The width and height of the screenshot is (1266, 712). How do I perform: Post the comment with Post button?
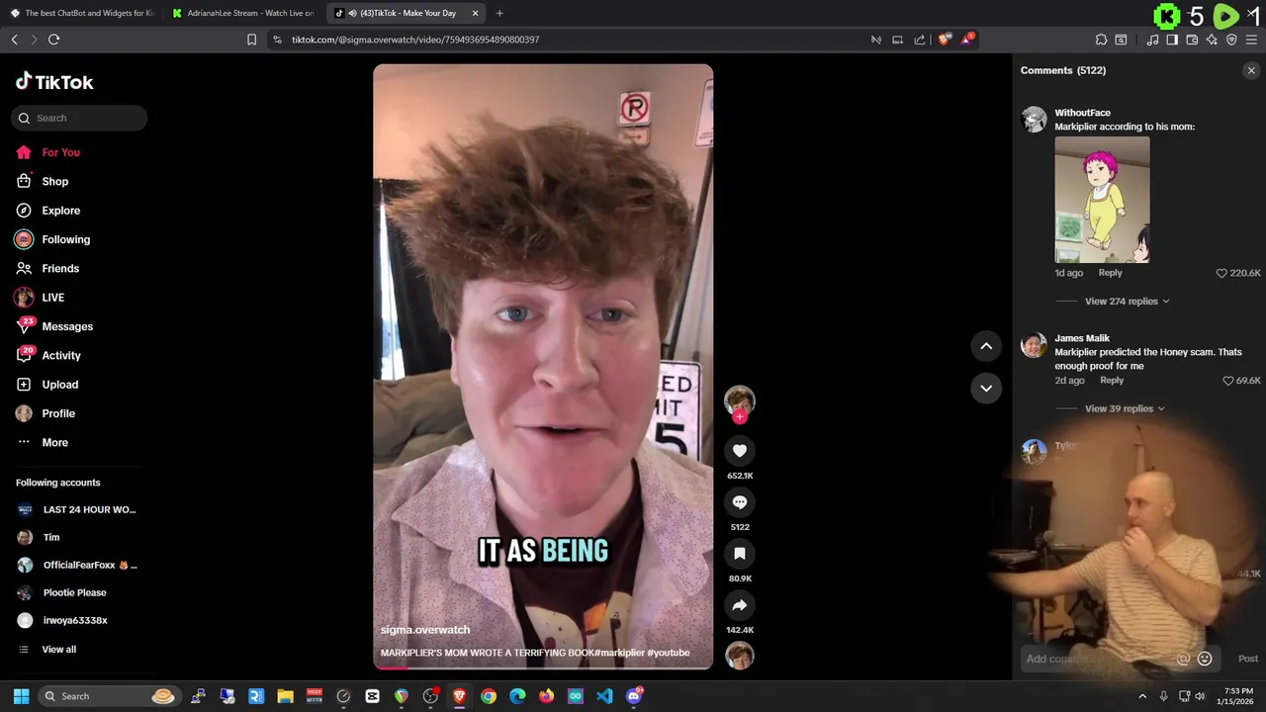click(1248, 659)
